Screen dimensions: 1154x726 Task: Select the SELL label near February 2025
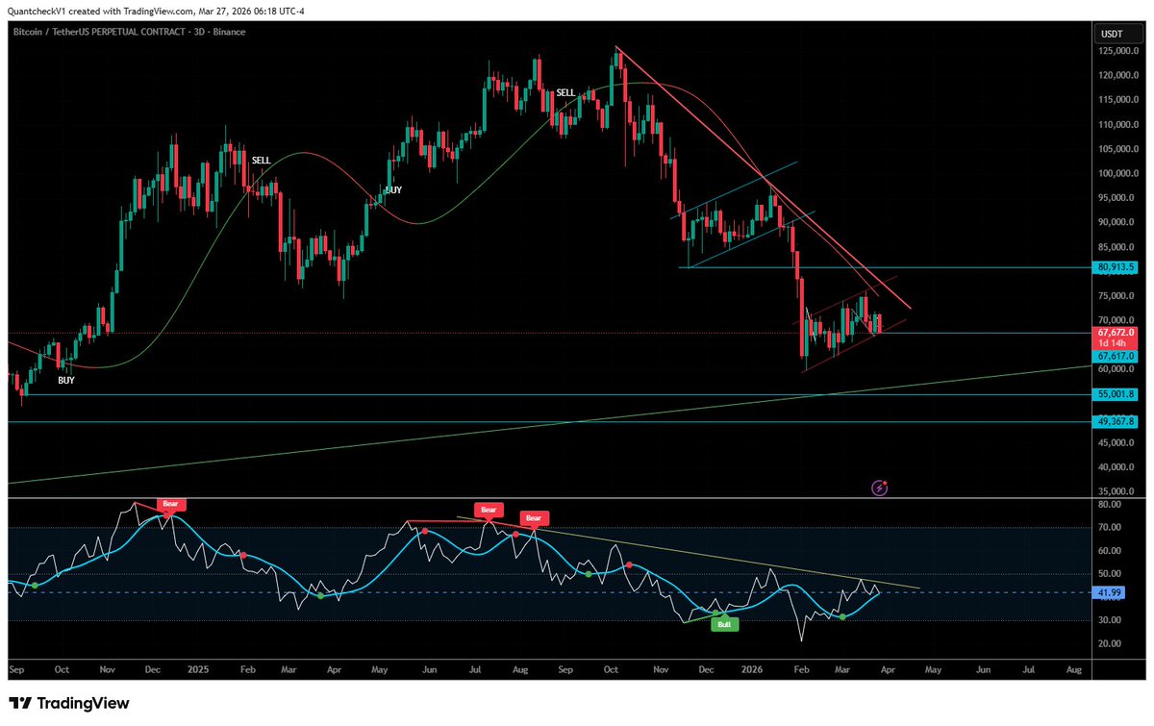click(x=262, y=160)
